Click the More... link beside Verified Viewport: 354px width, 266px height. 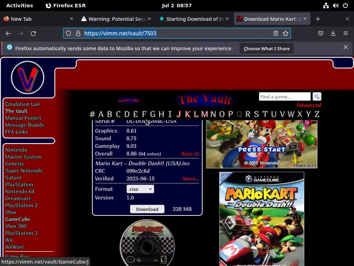click(x=191, y=179)
